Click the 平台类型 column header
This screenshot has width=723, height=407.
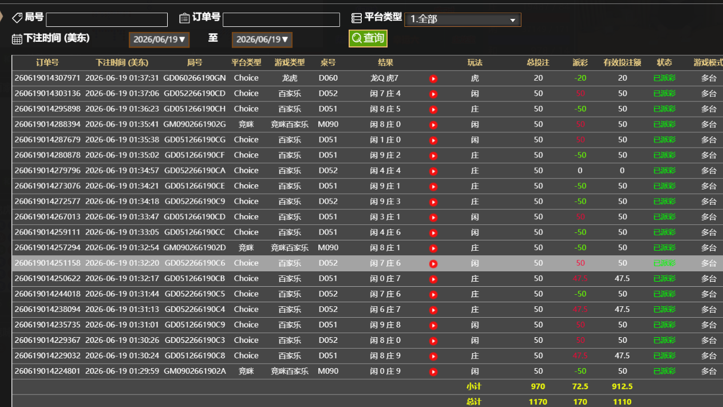click(x=246, y=62)
